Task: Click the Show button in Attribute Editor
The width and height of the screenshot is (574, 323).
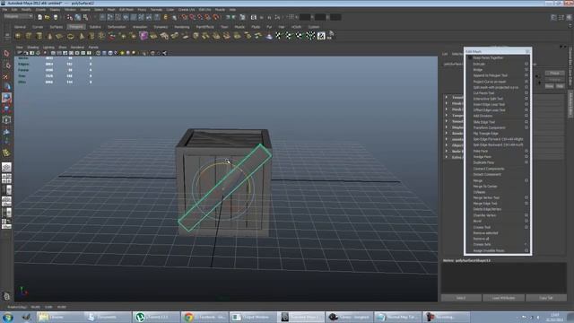Action: pos(550,86)
